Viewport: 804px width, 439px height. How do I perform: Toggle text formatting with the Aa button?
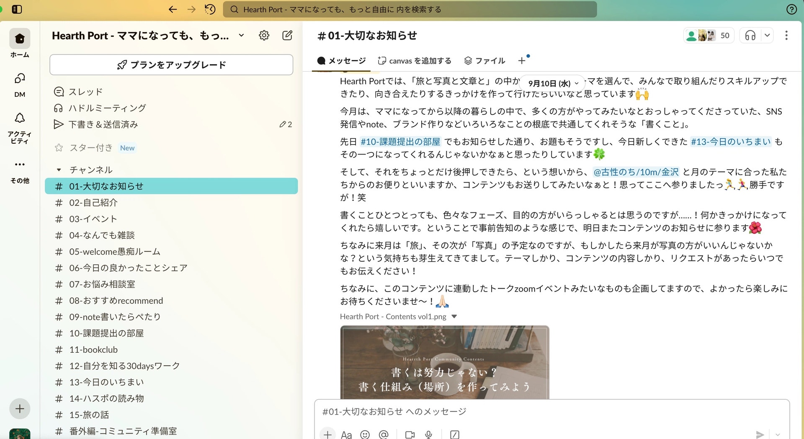346,434
